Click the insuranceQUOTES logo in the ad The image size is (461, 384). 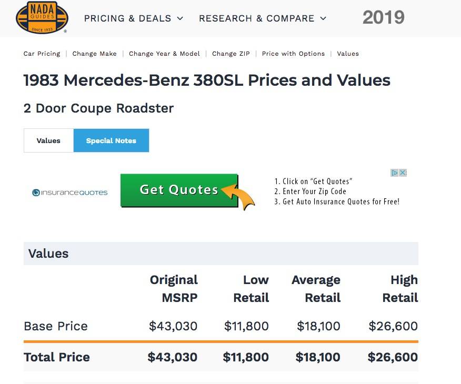70,193
